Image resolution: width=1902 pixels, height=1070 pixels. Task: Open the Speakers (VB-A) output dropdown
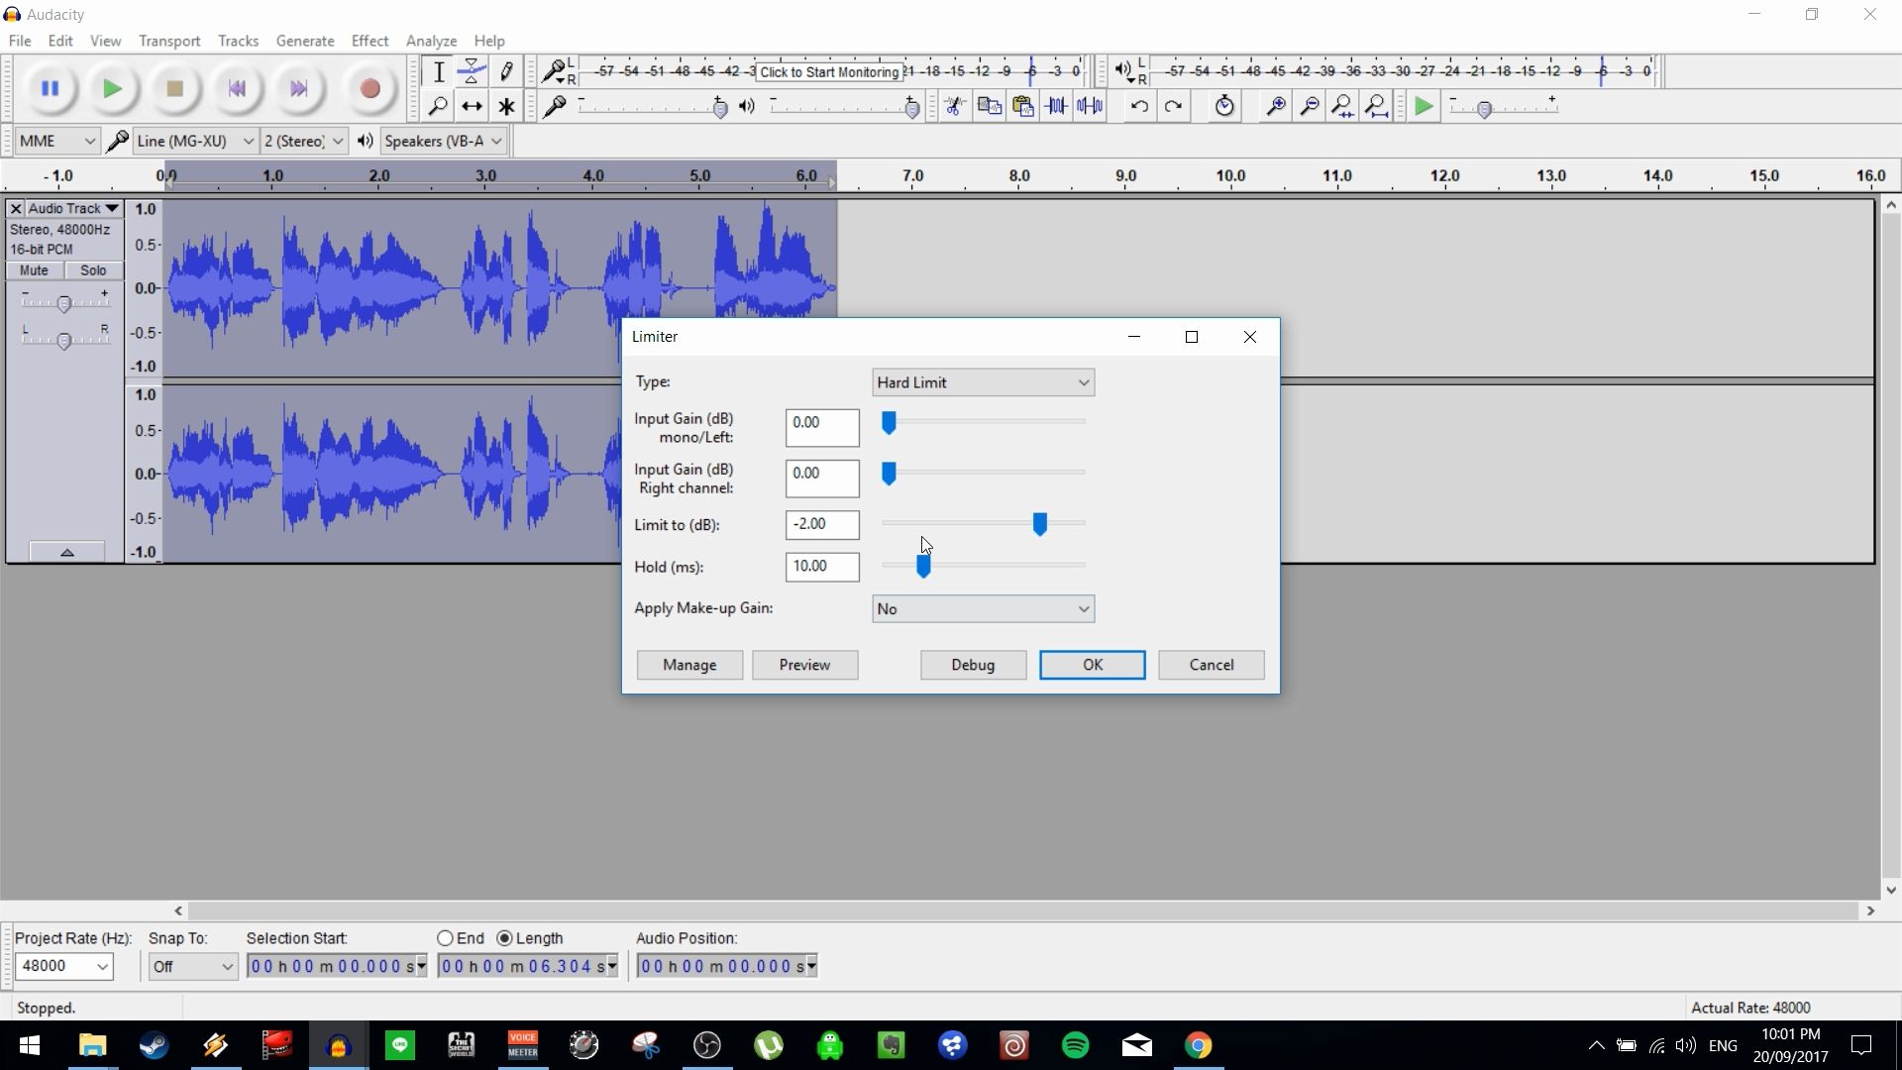tap(442, 141)
